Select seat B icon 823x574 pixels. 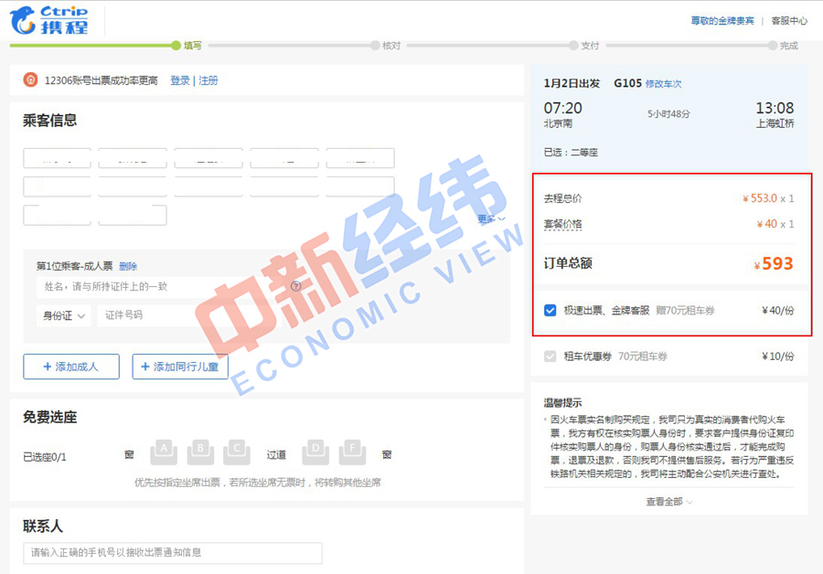pyautogui.click(x=199, y=446)
